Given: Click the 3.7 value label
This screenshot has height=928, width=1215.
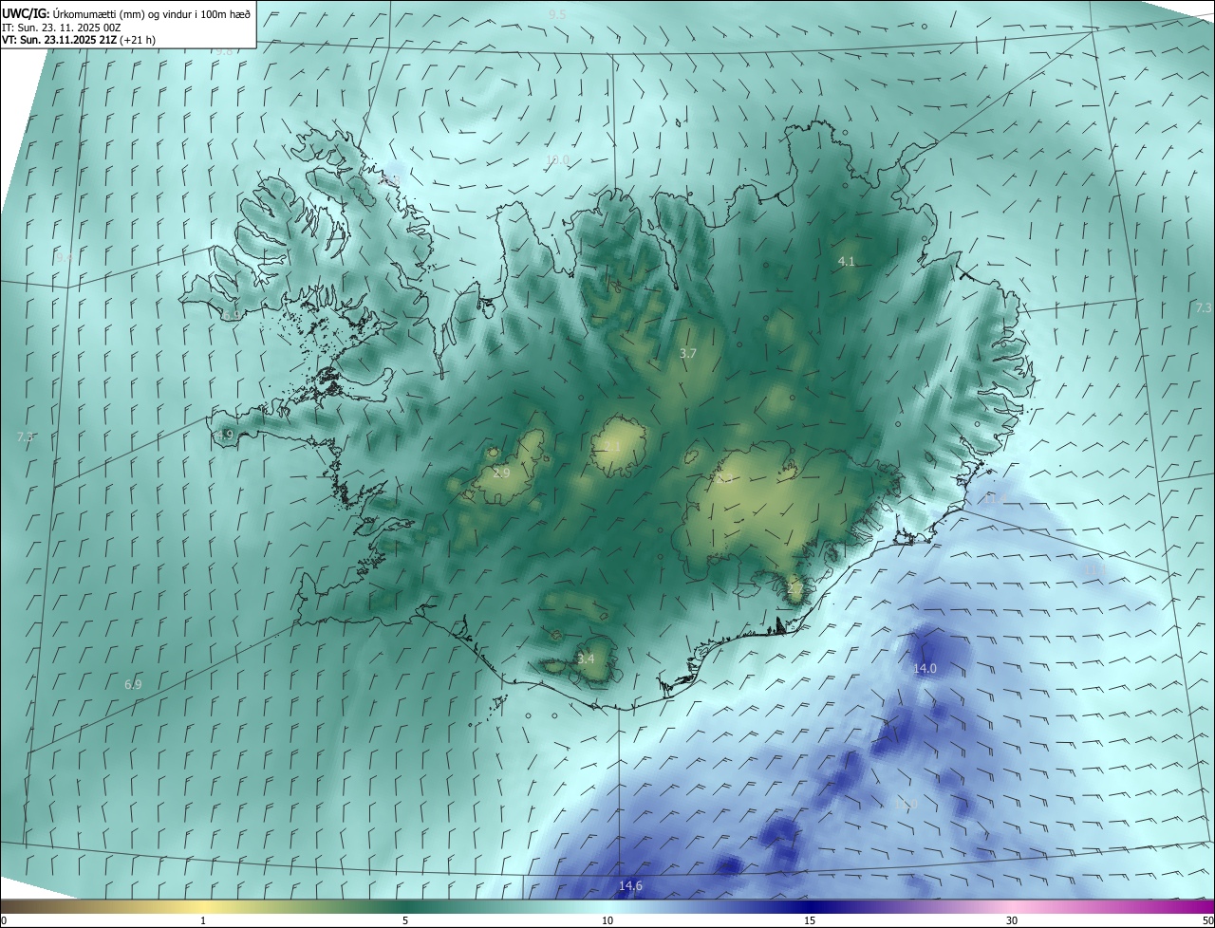Looking at the screenshot, I should pyautogui.click(x=688, y=353).
